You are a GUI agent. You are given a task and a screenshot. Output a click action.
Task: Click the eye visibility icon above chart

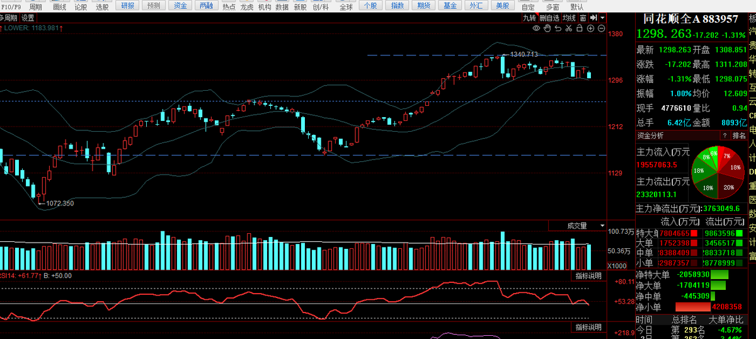coord(536,28)
